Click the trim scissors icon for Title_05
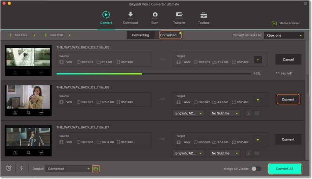This screenshot has width=312, height=179. point(15,73)
